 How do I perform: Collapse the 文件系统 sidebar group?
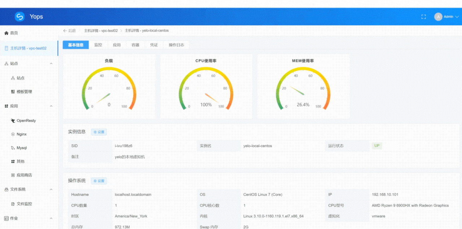pyautogui.click(x=51, y=189)
